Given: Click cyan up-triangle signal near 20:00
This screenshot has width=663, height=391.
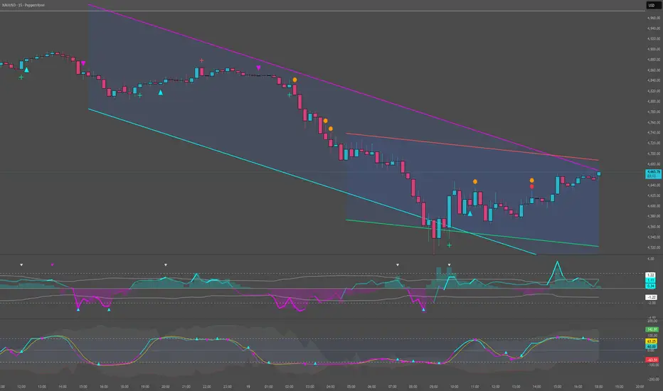Looking at the screenshot, I should (160, 92).
